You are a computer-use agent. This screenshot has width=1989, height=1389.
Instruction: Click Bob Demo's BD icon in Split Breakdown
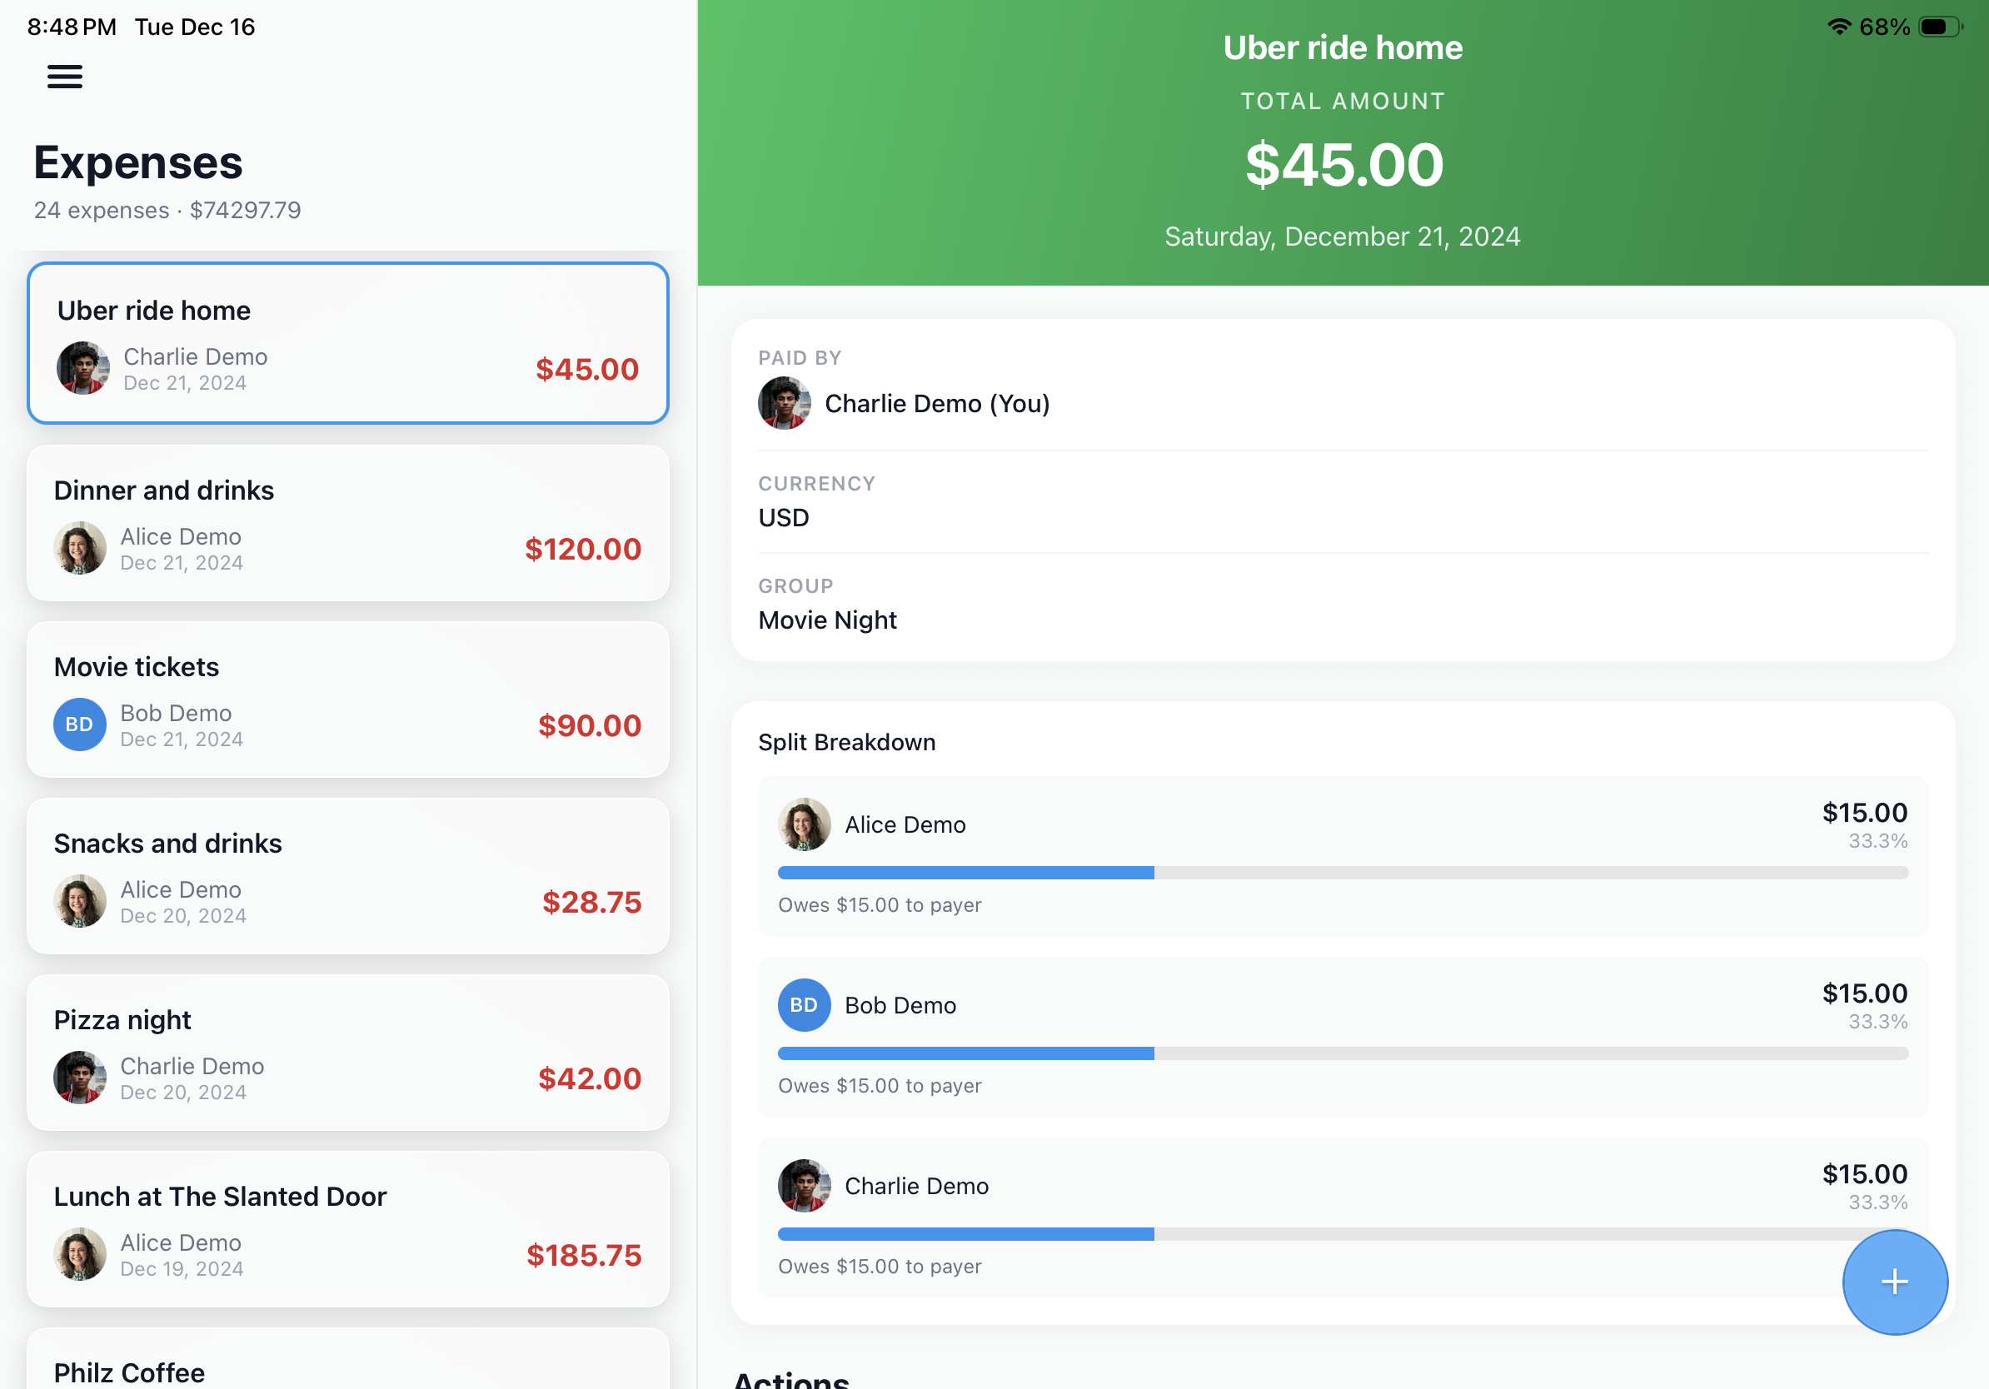pos(804,1004)
